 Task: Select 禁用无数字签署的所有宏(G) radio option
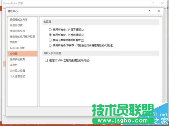(50, 40)
